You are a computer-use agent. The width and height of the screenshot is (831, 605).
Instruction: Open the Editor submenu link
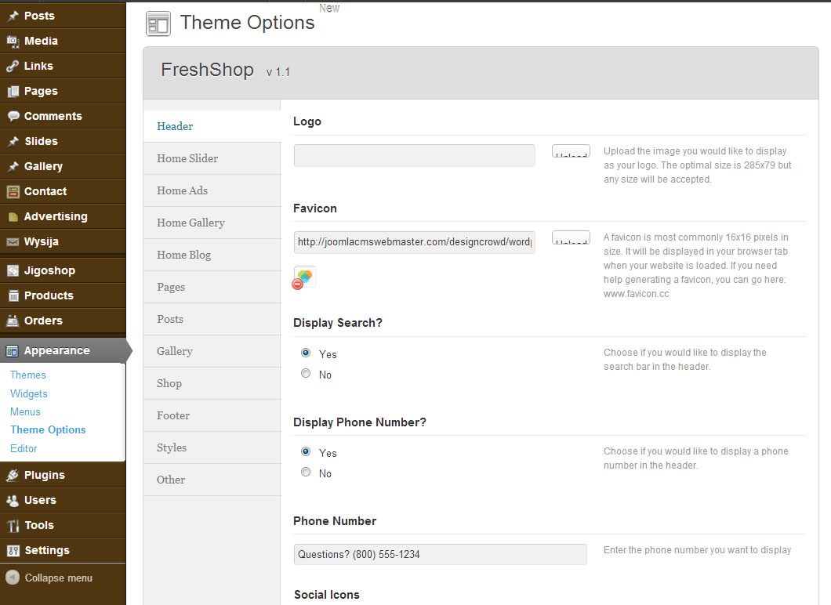24,449
